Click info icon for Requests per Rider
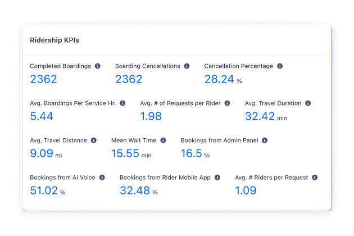Image resolution: width=354 pixels, height=236 pixels. coord(227,103)
